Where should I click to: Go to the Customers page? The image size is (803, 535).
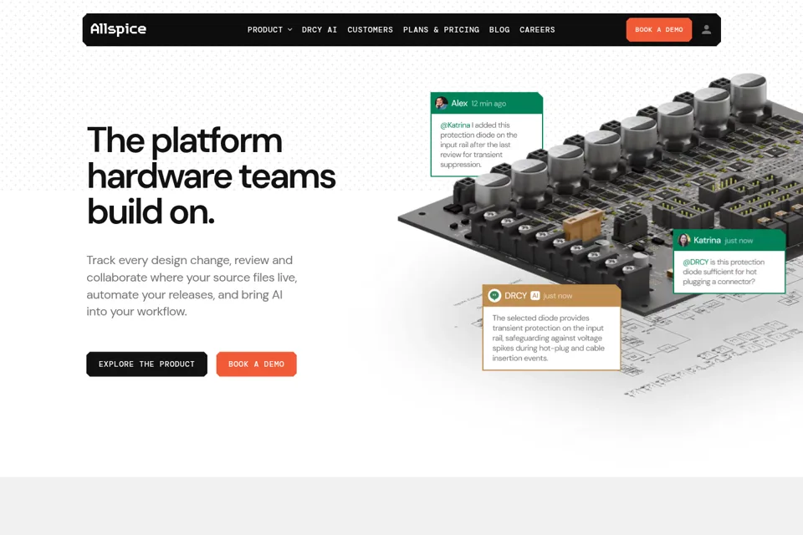pos(370,30)
